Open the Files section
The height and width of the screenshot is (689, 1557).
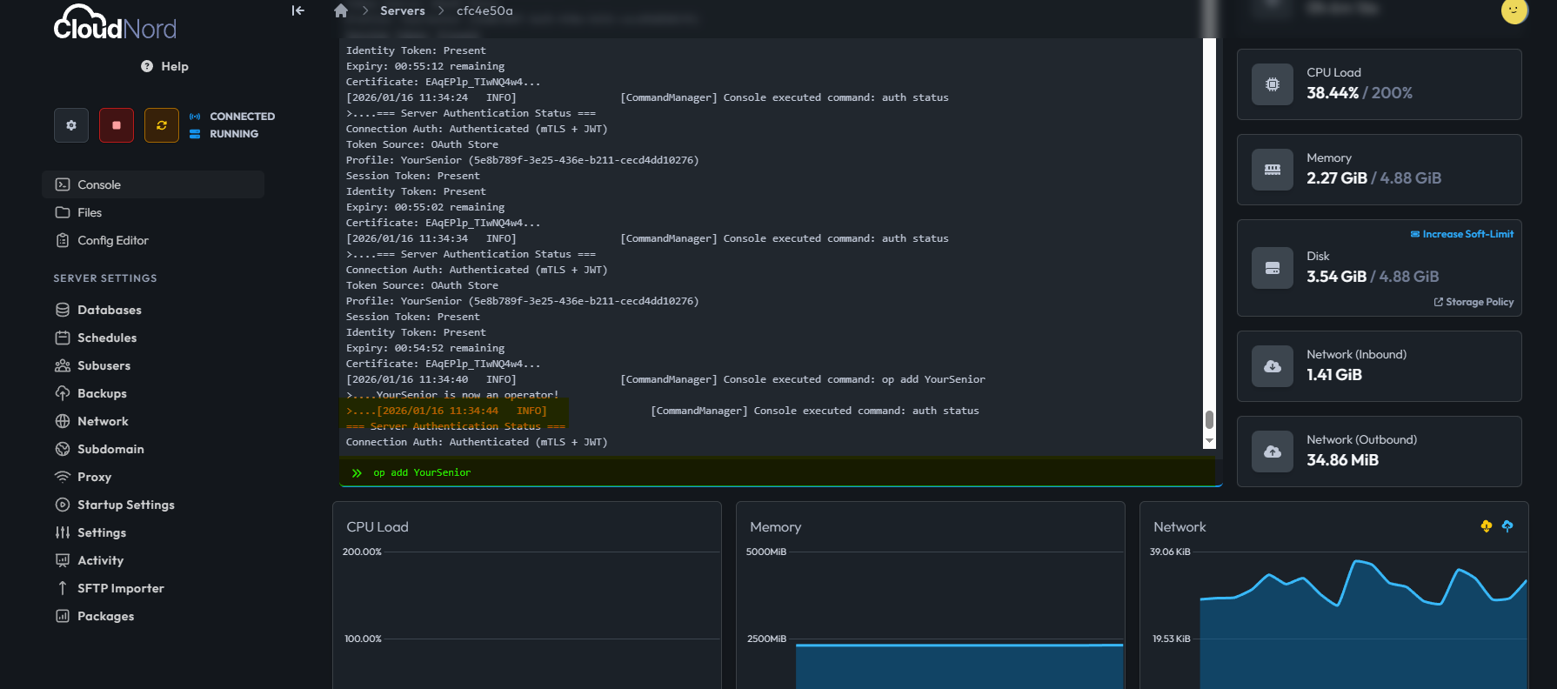click(x=89, y=212)
